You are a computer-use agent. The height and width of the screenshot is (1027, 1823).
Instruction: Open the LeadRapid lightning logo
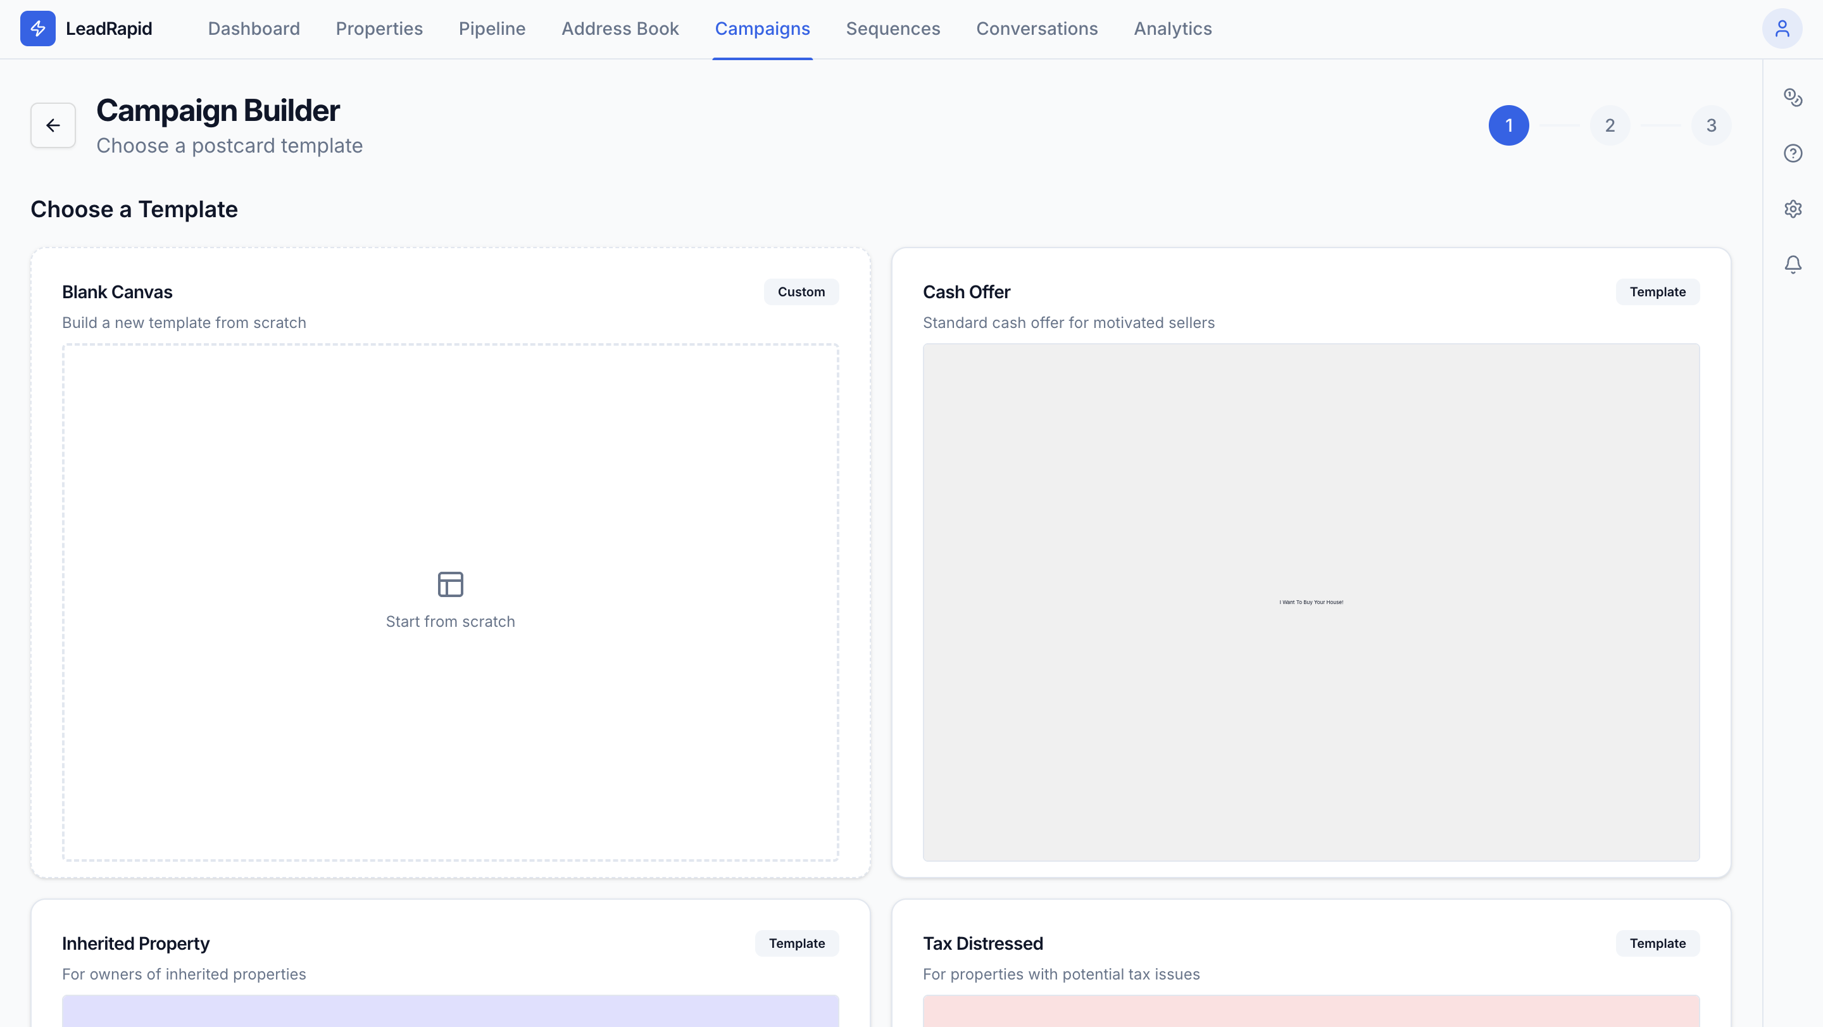38,28
